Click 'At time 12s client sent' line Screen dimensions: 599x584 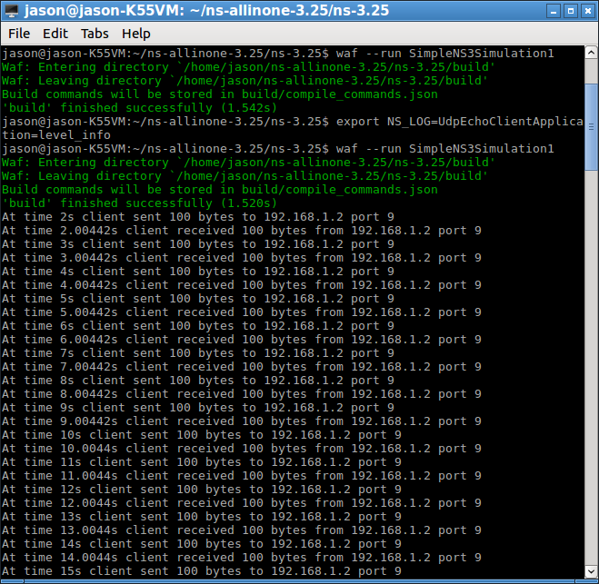click(x=201, y=490)
